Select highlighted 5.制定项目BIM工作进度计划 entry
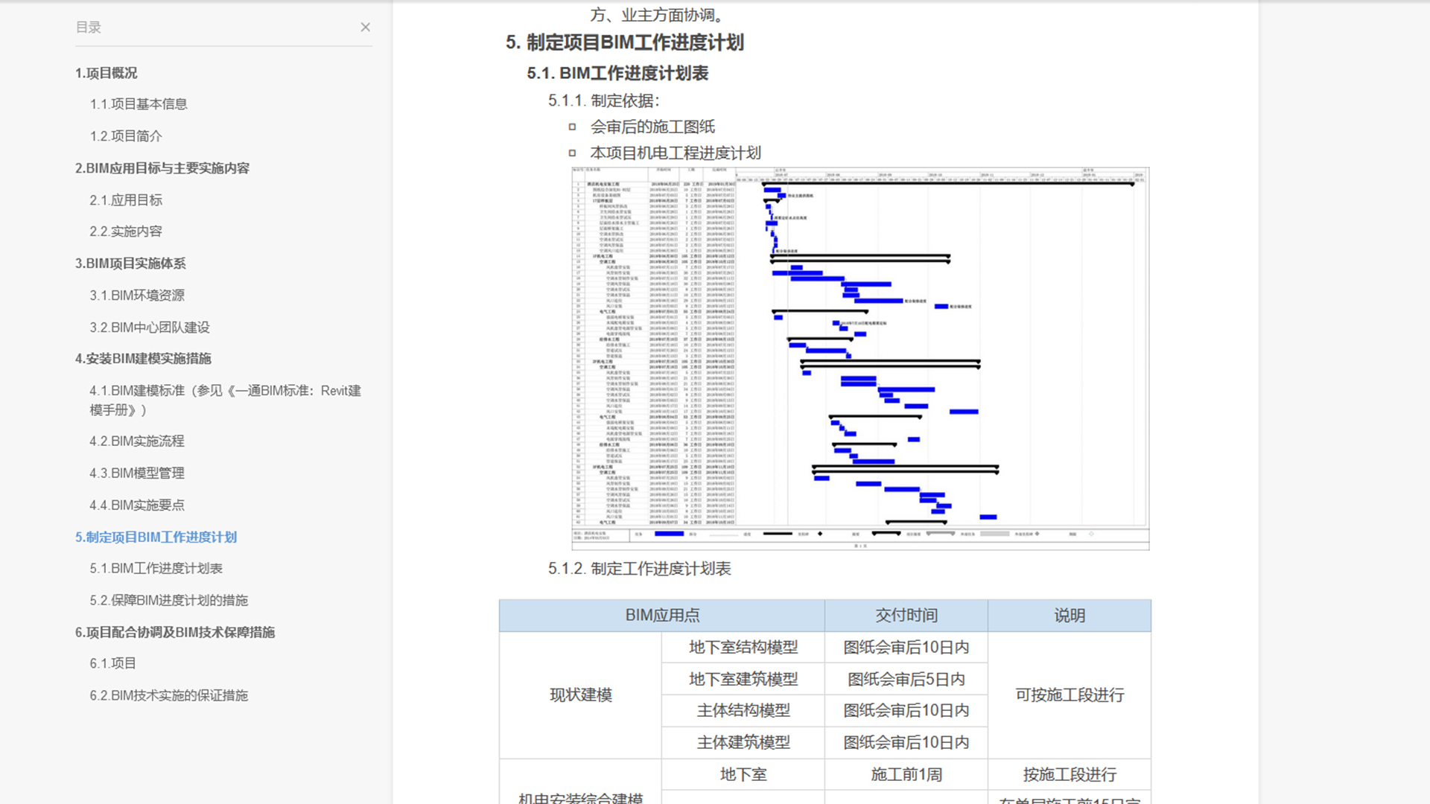Viewport: 1430px width, 804px height. (156, 537)
